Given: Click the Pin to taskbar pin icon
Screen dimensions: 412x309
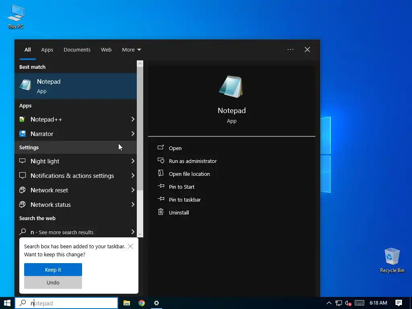Looking at the screenshot, I should (x=161, y=199).
